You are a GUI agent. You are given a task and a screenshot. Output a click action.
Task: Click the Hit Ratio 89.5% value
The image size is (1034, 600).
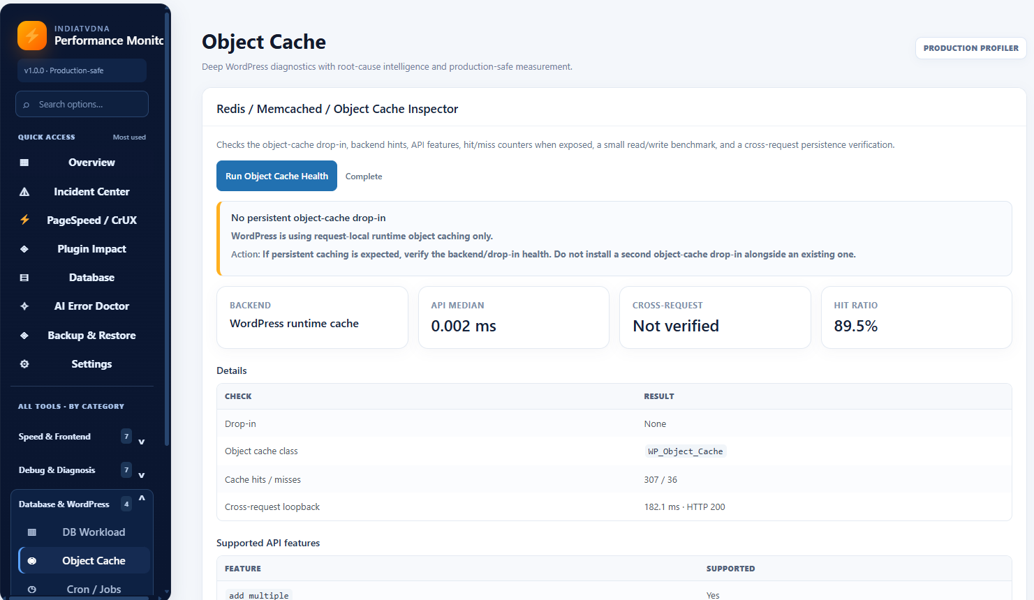[x=856, y=326]
